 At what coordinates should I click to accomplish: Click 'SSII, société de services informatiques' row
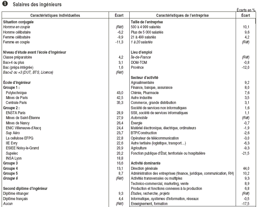(x=159, y=113)
